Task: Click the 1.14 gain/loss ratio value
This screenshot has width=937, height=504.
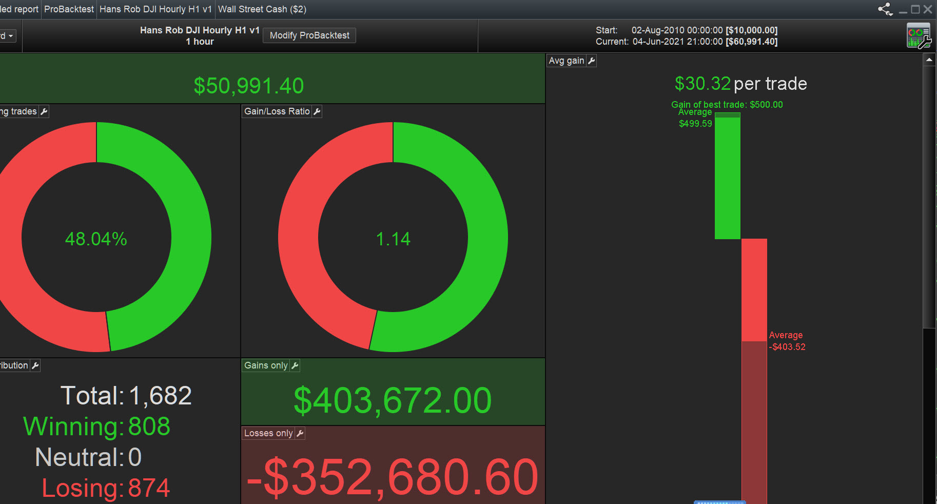Action: [393, 239]
